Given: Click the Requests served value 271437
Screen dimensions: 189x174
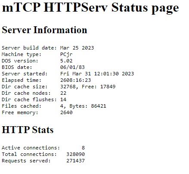Looking at the screenshot, I should 75,161.
